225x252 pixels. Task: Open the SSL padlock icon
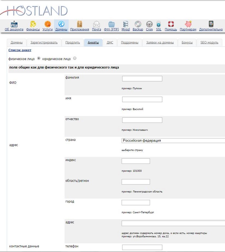tap(159, 24)
